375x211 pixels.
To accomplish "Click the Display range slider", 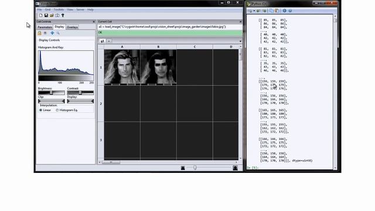I will (x=80, y=101).
